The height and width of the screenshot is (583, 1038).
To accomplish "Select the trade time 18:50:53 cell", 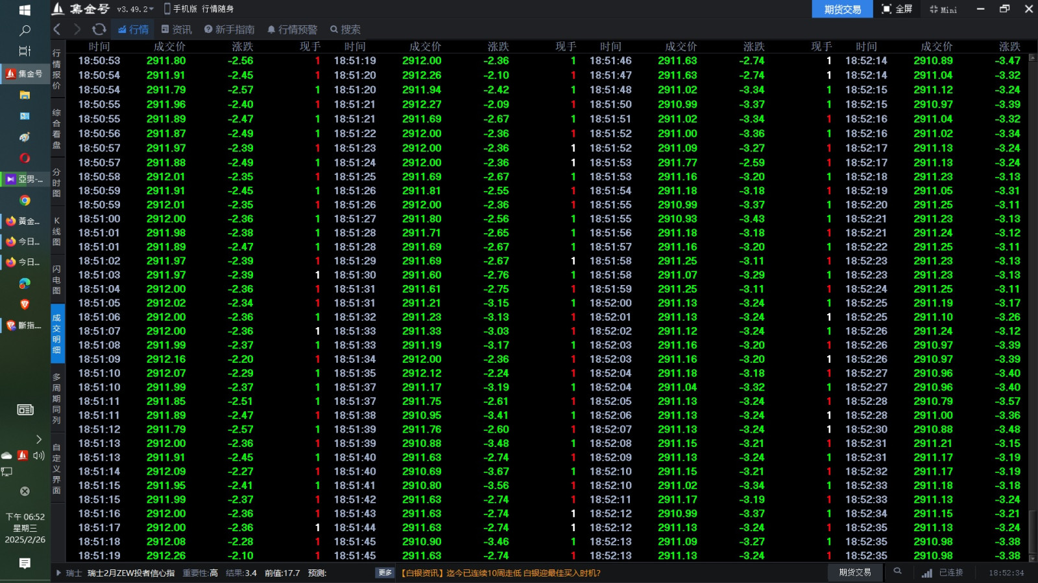I will pos(99,61).
